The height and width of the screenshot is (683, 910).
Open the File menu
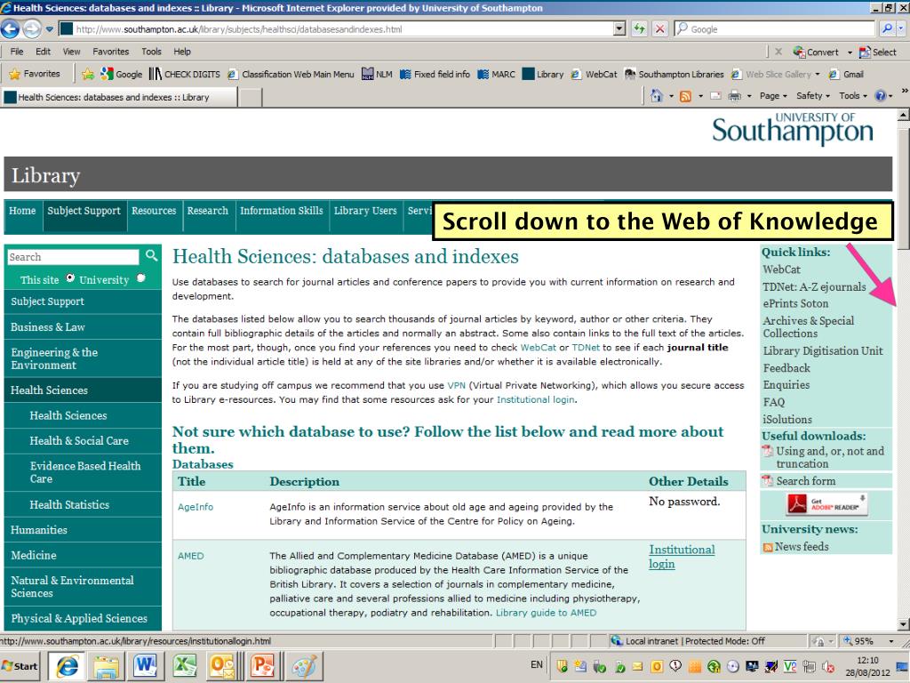[17, 51]
